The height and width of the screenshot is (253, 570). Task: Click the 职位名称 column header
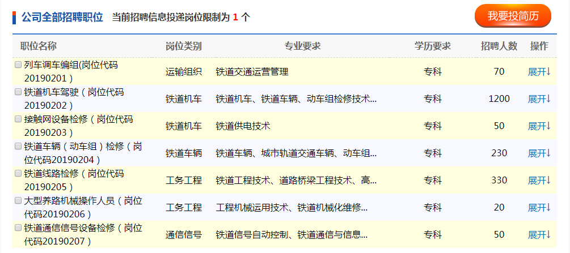(x=39, y=46)
